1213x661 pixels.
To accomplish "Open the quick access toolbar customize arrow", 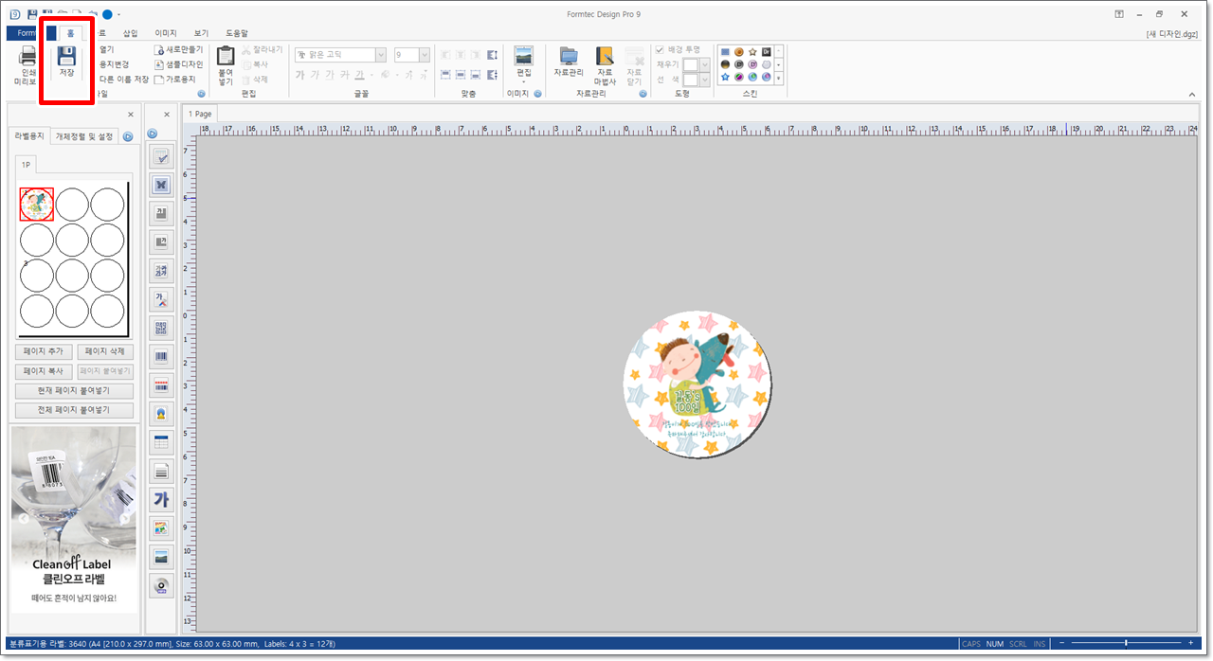I will coord(118,15).
